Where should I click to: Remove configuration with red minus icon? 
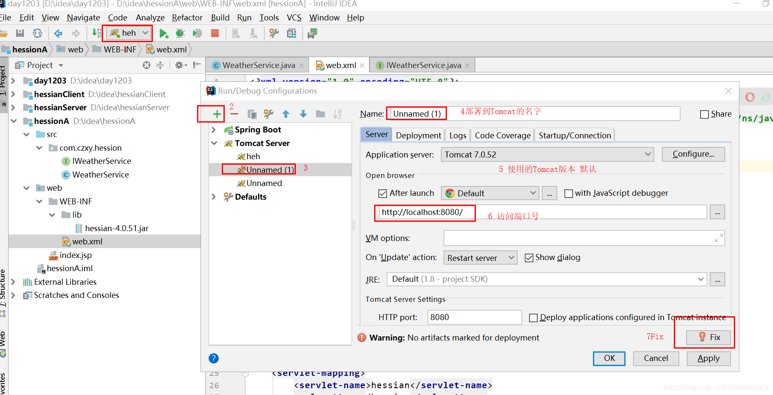(234, 114)
